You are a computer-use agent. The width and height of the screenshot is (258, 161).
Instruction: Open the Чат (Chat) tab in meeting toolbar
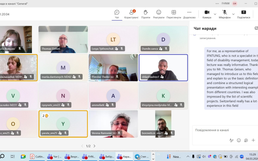(117, 14)
